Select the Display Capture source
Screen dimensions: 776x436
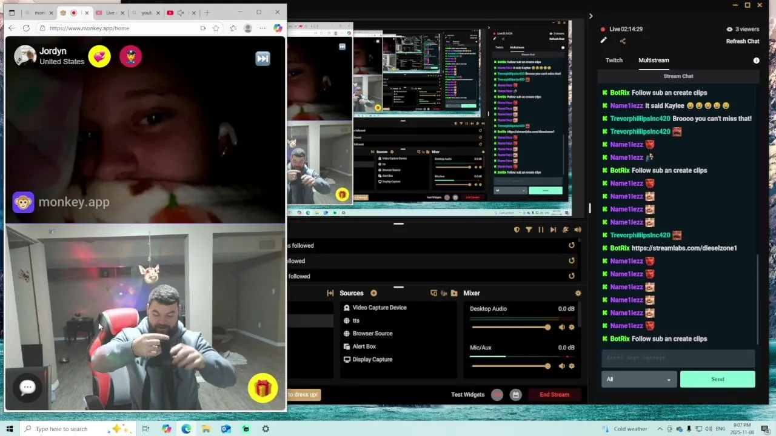[x=372, y=360]
